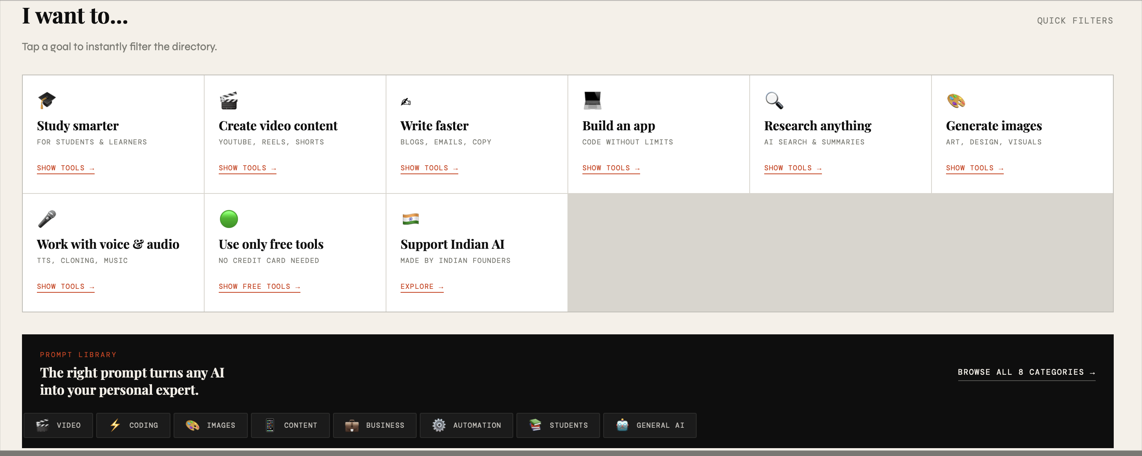The height and width of the screenshot is (456, 1142).
Task: Click the Indian flag icon on Support Indian AI
Action: [410, 219]
